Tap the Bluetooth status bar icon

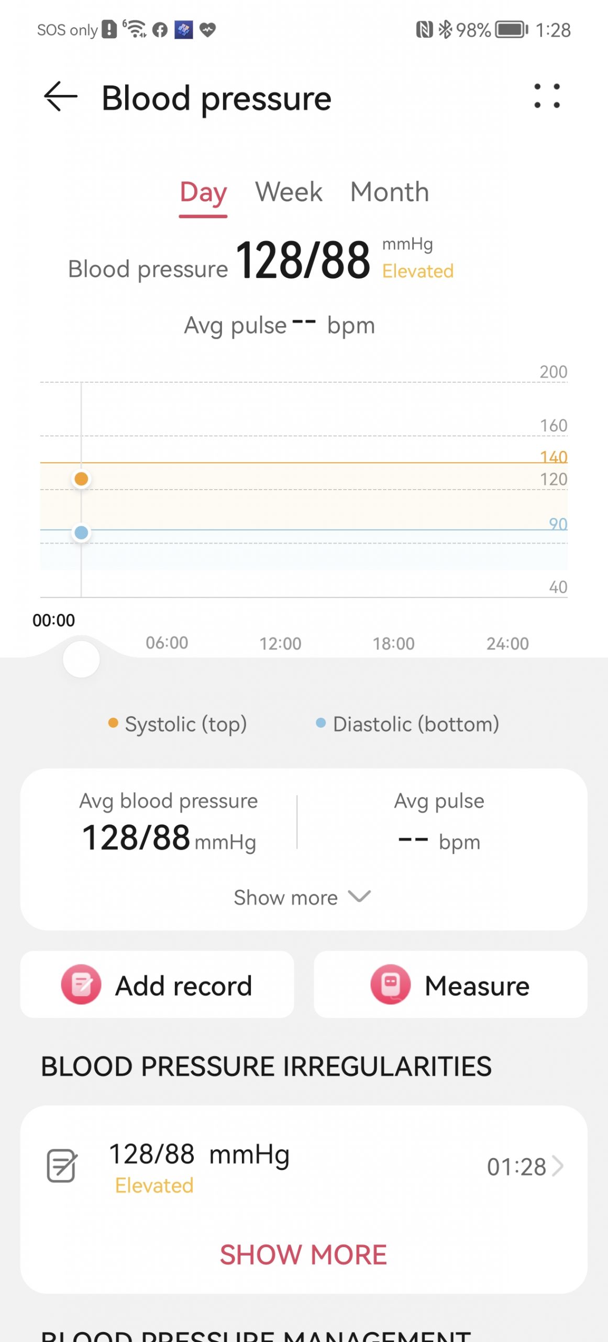(x=445, y=29)
